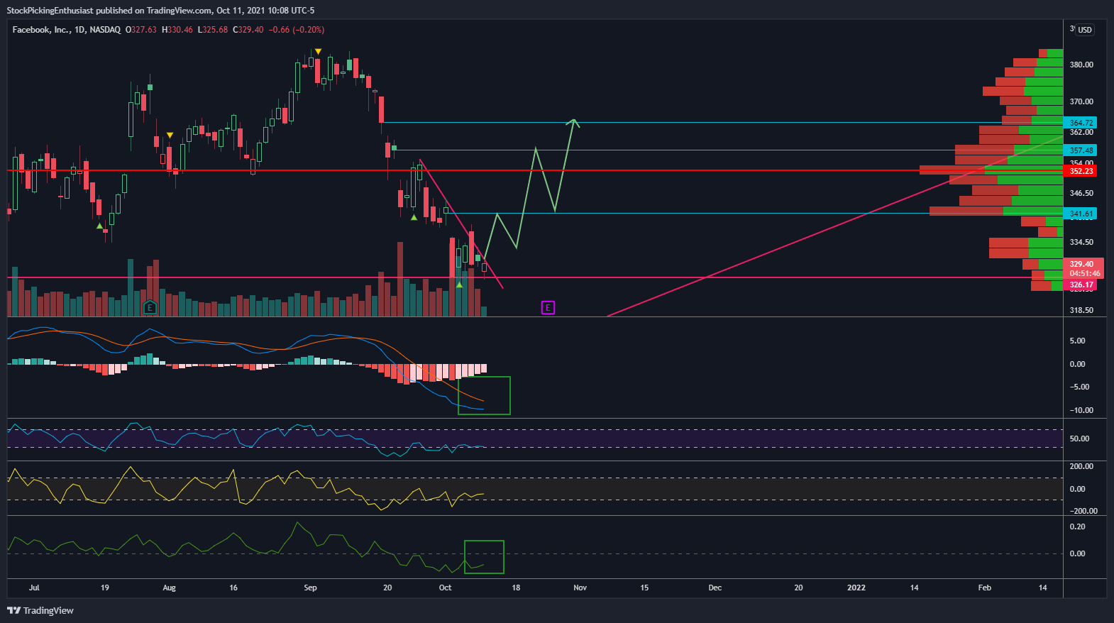This screenshot has height=623, width=1114.
Task: Click the change value -0.66 (-0.20%)
Action: point(297,30)
